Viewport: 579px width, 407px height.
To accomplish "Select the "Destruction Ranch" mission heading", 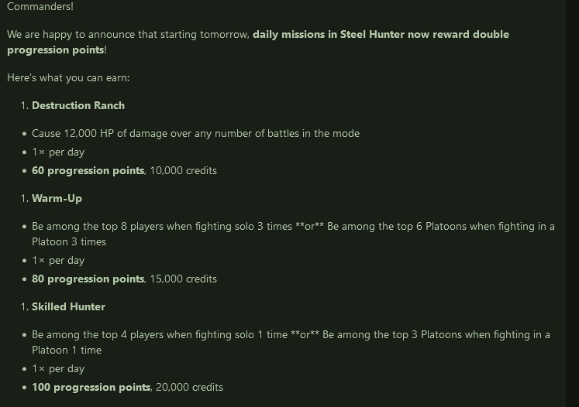I will (78, 105).
